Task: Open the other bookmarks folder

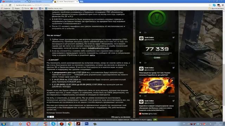Action: (x=216, y=8)
